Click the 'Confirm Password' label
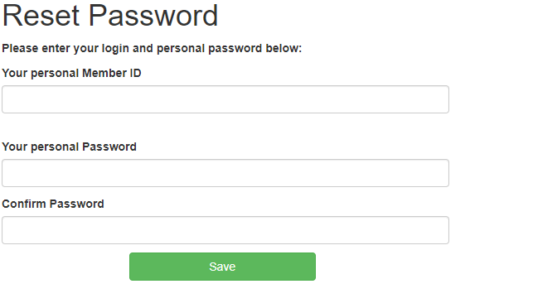The height and width of the screenshot is (303, 533). [53, 204]
